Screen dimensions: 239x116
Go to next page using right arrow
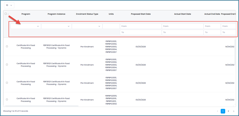tap(233, 111)
